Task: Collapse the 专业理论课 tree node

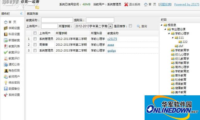Action: click(x=165, y=29)
